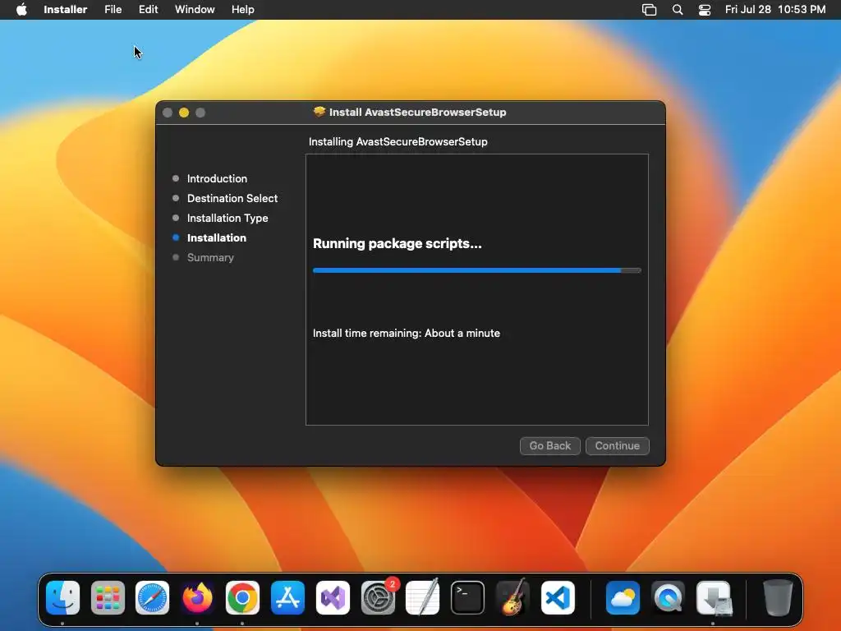Open QuickTime Player in the dock
Viewport: 841px width, 631px height.
(668, 597)
